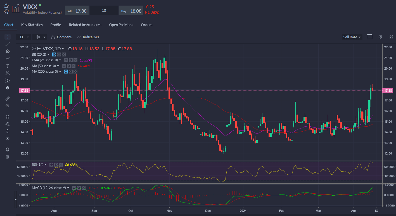Activate the zoom-in magnifier tool
Viewport: 396px width, 216px height.
point(8,106)
